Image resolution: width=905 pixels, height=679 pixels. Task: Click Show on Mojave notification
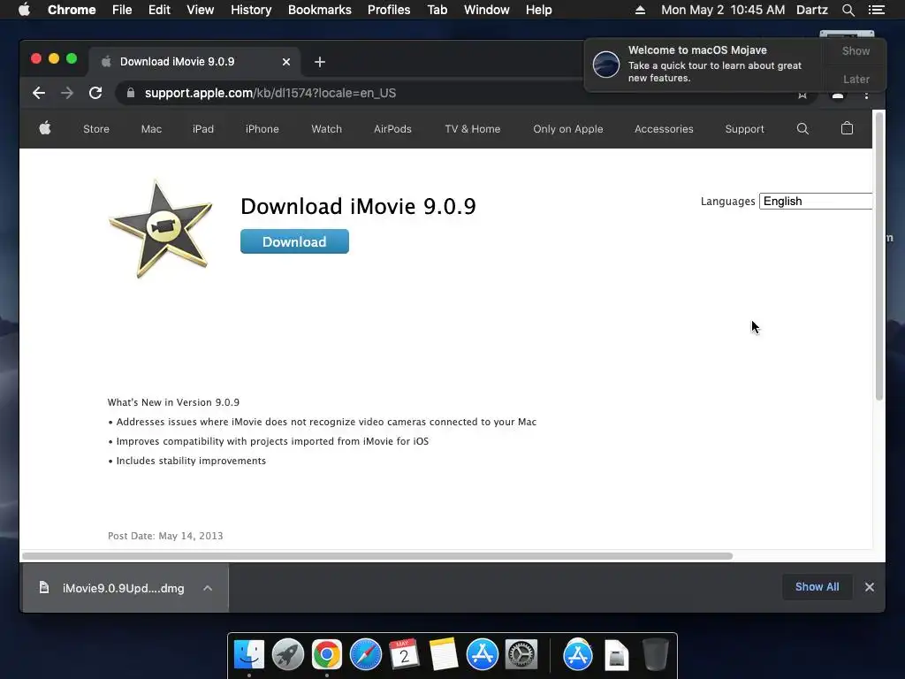point(856,50)
